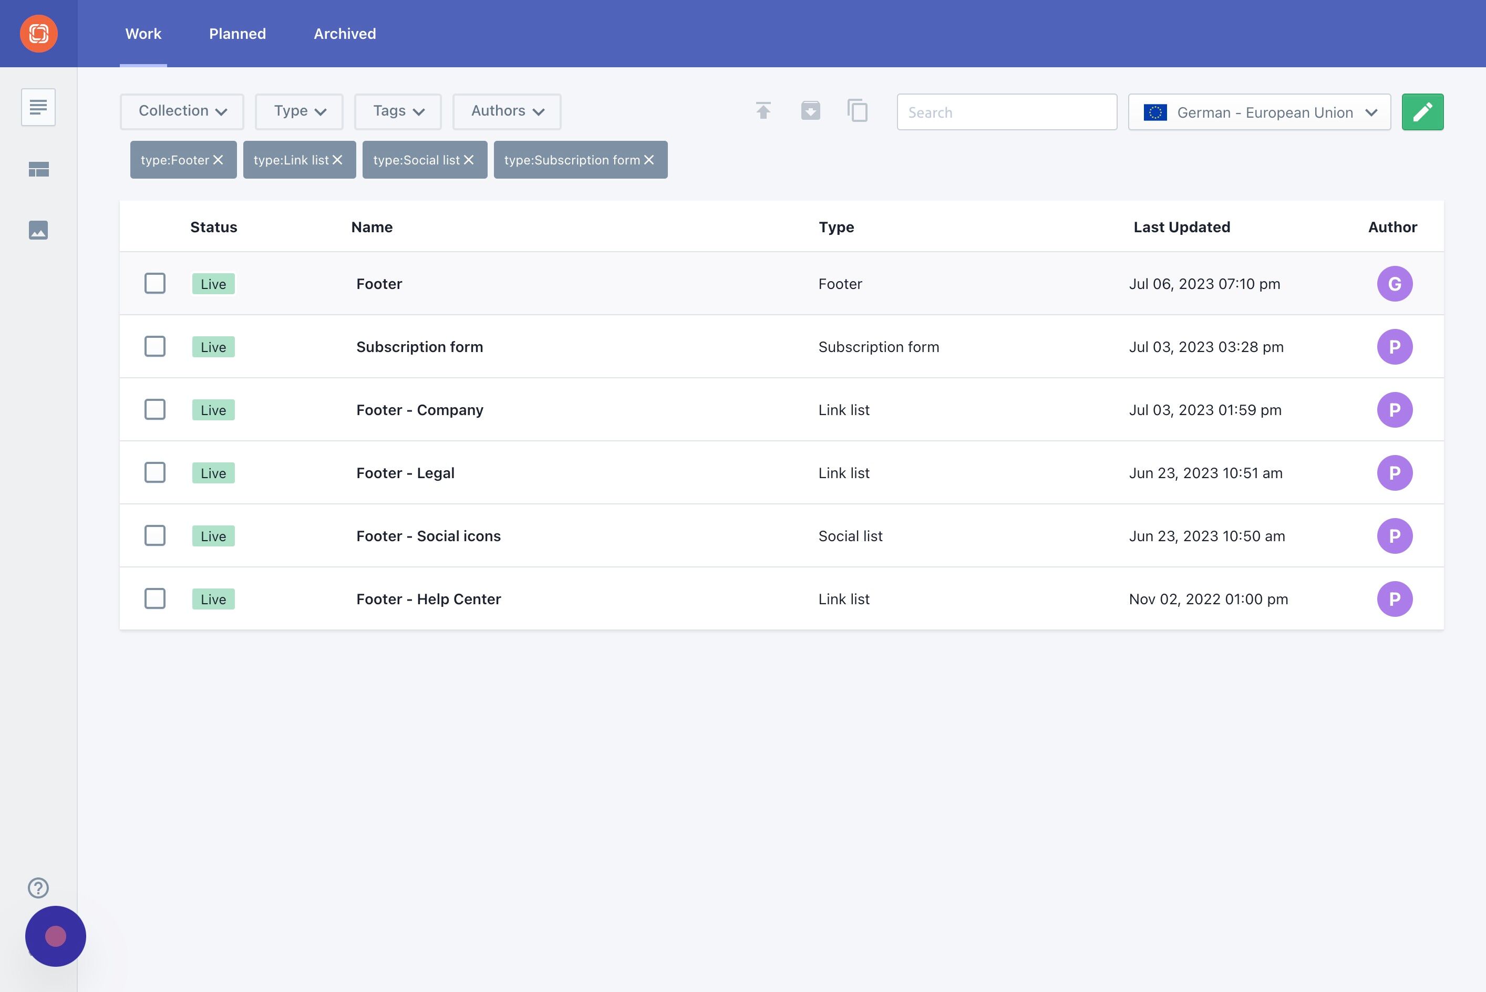Open the Authors filter dropdown

(x=507, y=111)
